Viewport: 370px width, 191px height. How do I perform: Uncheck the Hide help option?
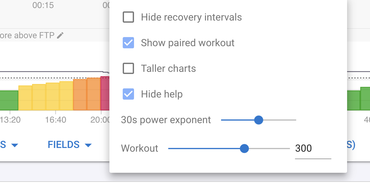[128, 94]
